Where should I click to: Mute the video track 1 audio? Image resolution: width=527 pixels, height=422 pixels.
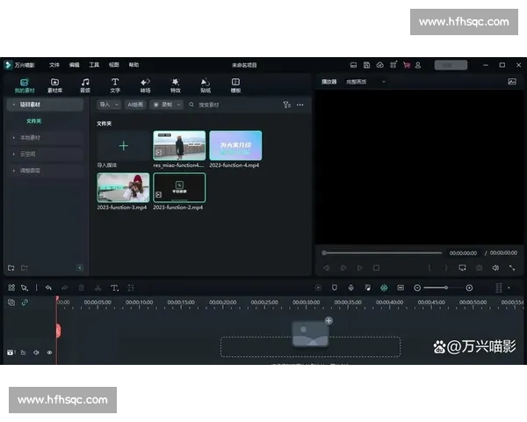(36, 353)
